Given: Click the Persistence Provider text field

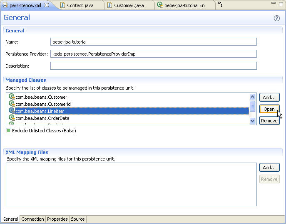Looking at the screenshot, I should coord(153,54).
